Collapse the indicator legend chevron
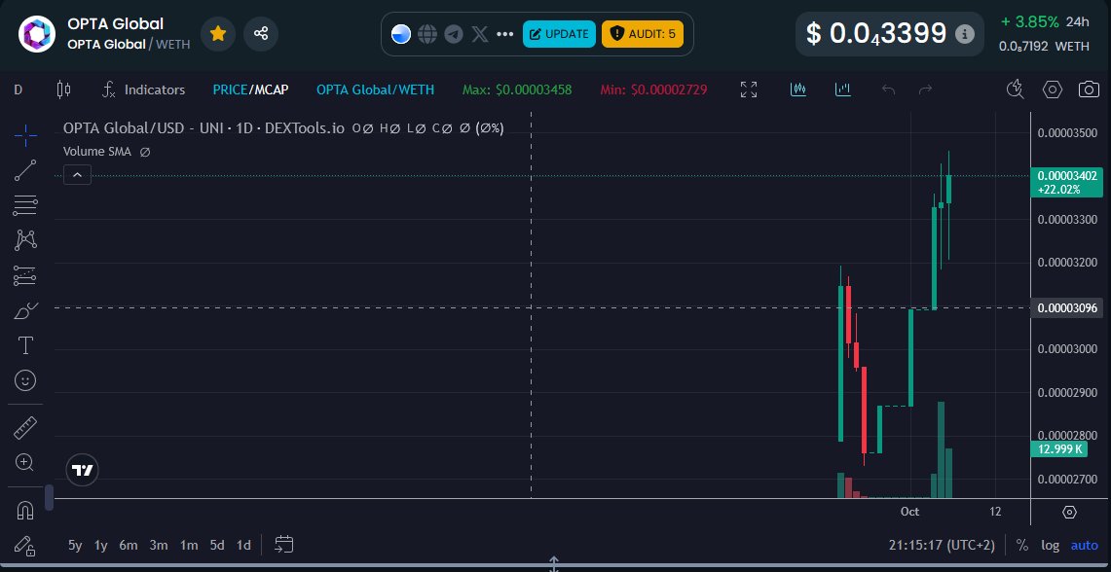The width and height of the screenshot is (1111, 572). tap(77, 174)
